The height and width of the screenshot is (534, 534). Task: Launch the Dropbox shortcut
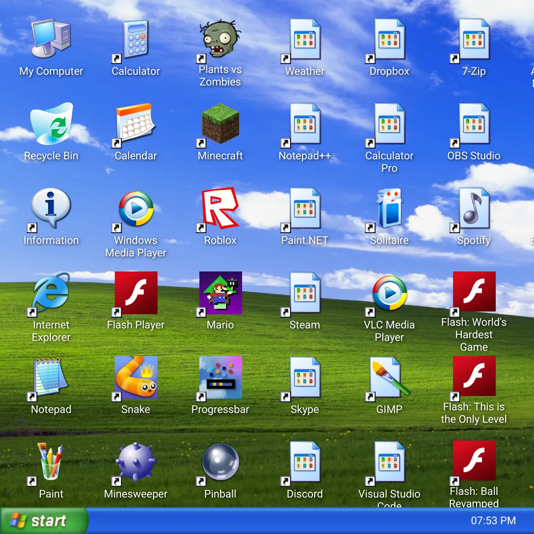389,39
